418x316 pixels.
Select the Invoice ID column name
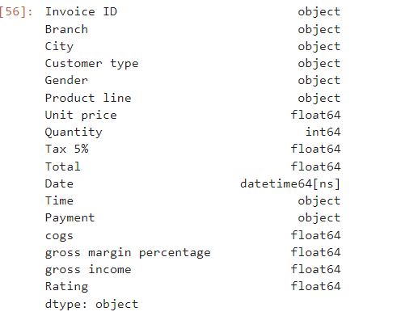point(81,11)
